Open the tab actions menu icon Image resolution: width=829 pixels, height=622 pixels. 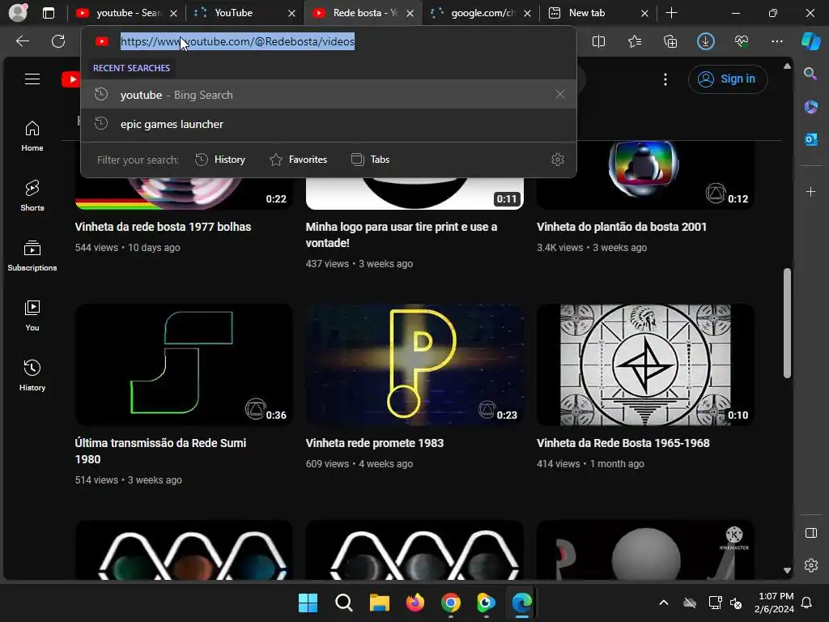click(x=49, y=13)
